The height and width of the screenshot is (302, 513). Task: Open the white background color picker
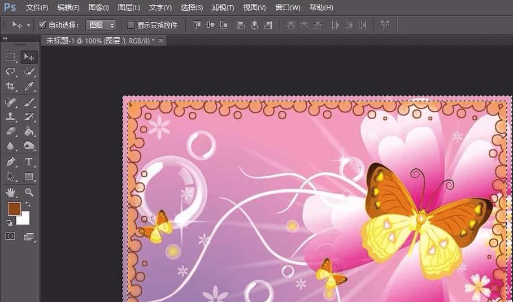click(24, 220)
